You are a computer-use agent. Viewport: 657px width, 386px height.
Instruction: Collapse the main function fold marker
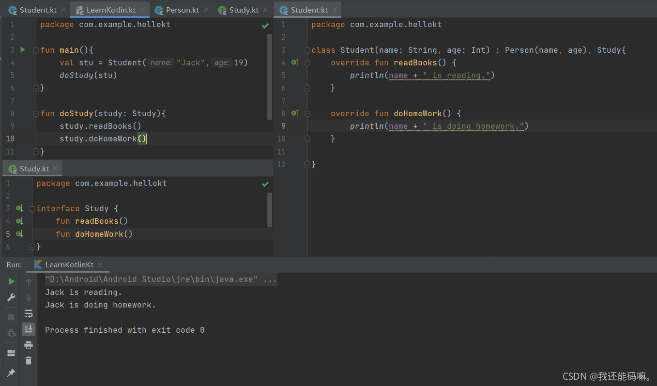tap(36, 50)
